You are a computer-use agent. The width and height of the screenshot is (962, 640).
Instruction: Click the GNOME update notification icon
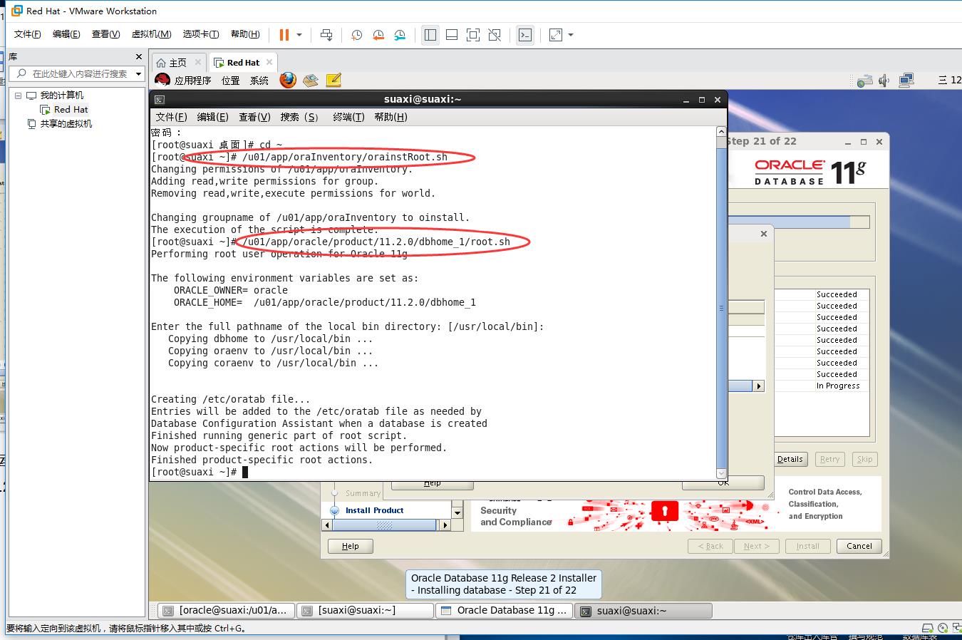pyautogui.click(x=864, y=81)
